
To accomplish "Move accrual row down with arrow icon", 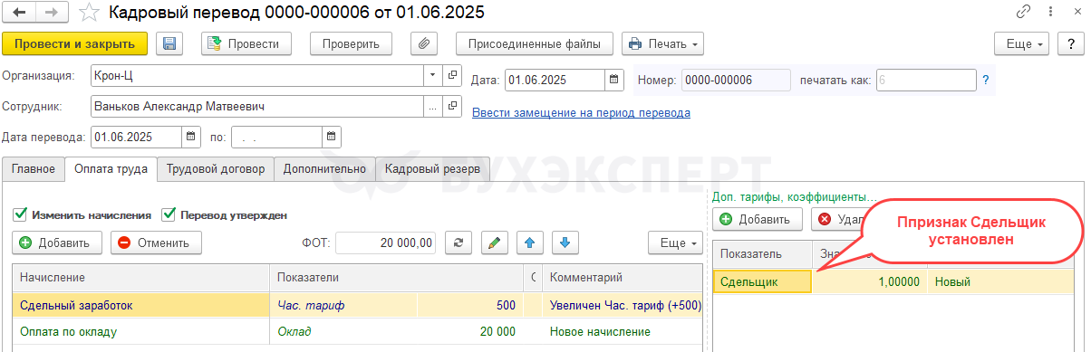I will [x=565, y=243].
